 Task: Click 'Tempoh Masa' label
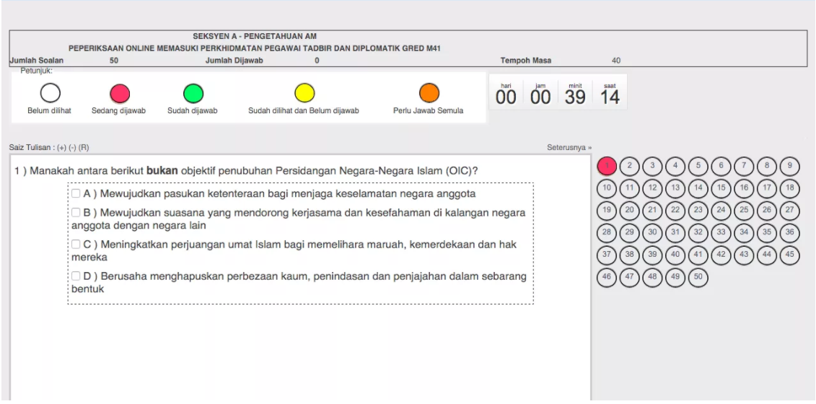(x=526, y=61)
